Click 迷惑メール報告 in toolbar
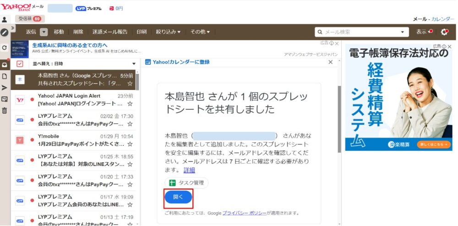The height and width of the screenshot is (226, 458). point(110,32)
